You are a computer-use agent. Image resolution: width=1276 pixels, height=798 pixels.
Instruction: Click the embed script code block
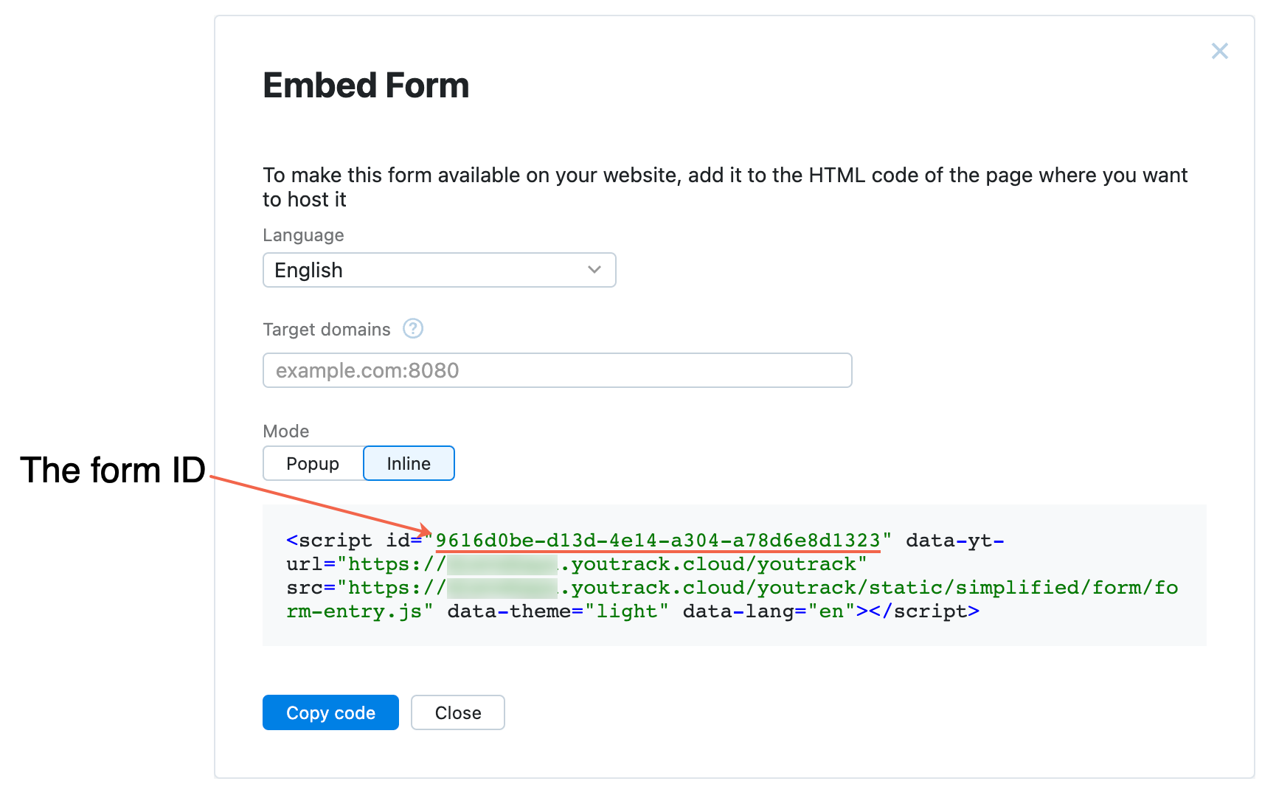coord(735,575)
